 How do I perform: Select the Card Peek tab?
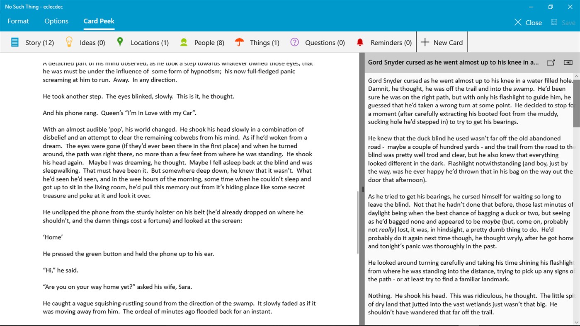pyautogui.click(x=99, y=21)
